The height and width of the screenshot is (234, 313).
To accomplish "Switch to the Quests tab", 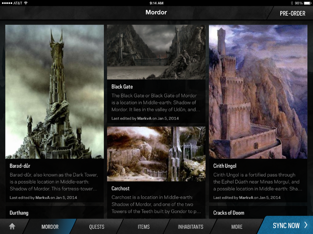I will pos(97,227).
